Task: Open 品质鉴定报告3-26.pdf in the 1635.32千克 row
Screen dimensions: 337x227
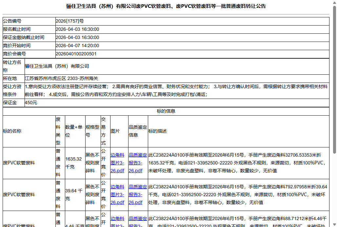Action: [137, 162]
